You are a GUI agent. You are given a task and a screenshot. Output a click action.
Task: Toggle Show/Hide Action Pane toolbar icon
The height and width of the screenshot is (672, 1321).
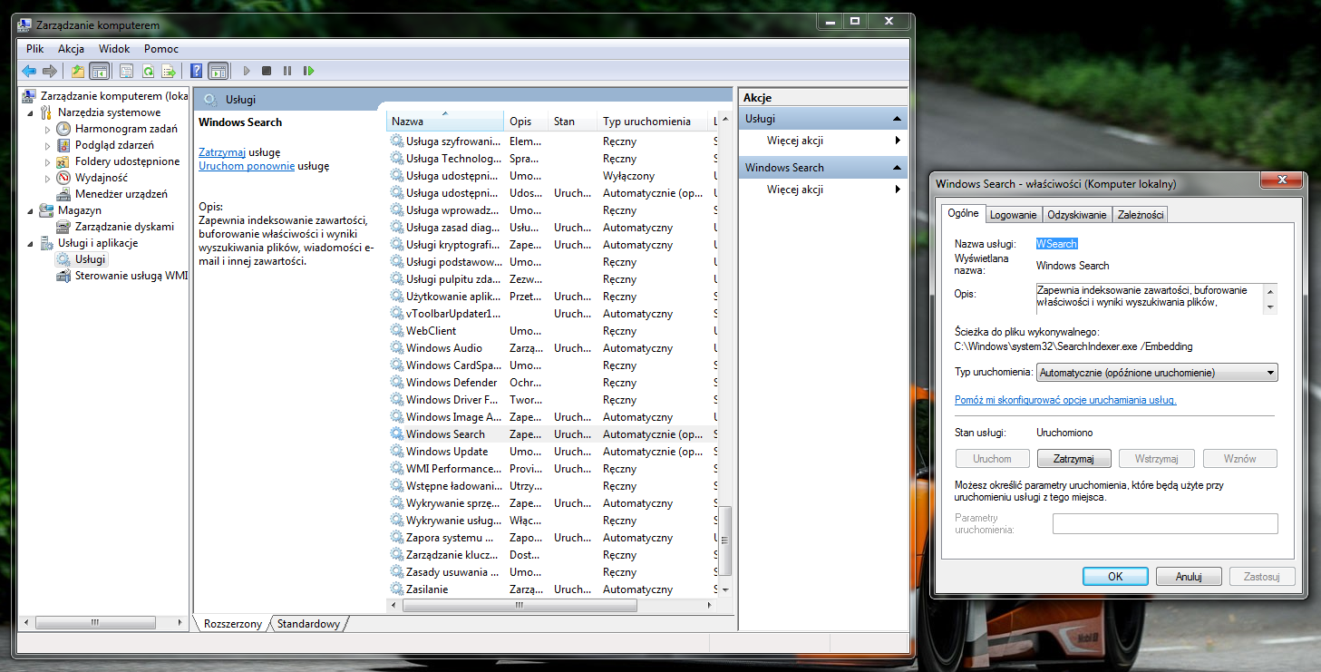(218, 71)
